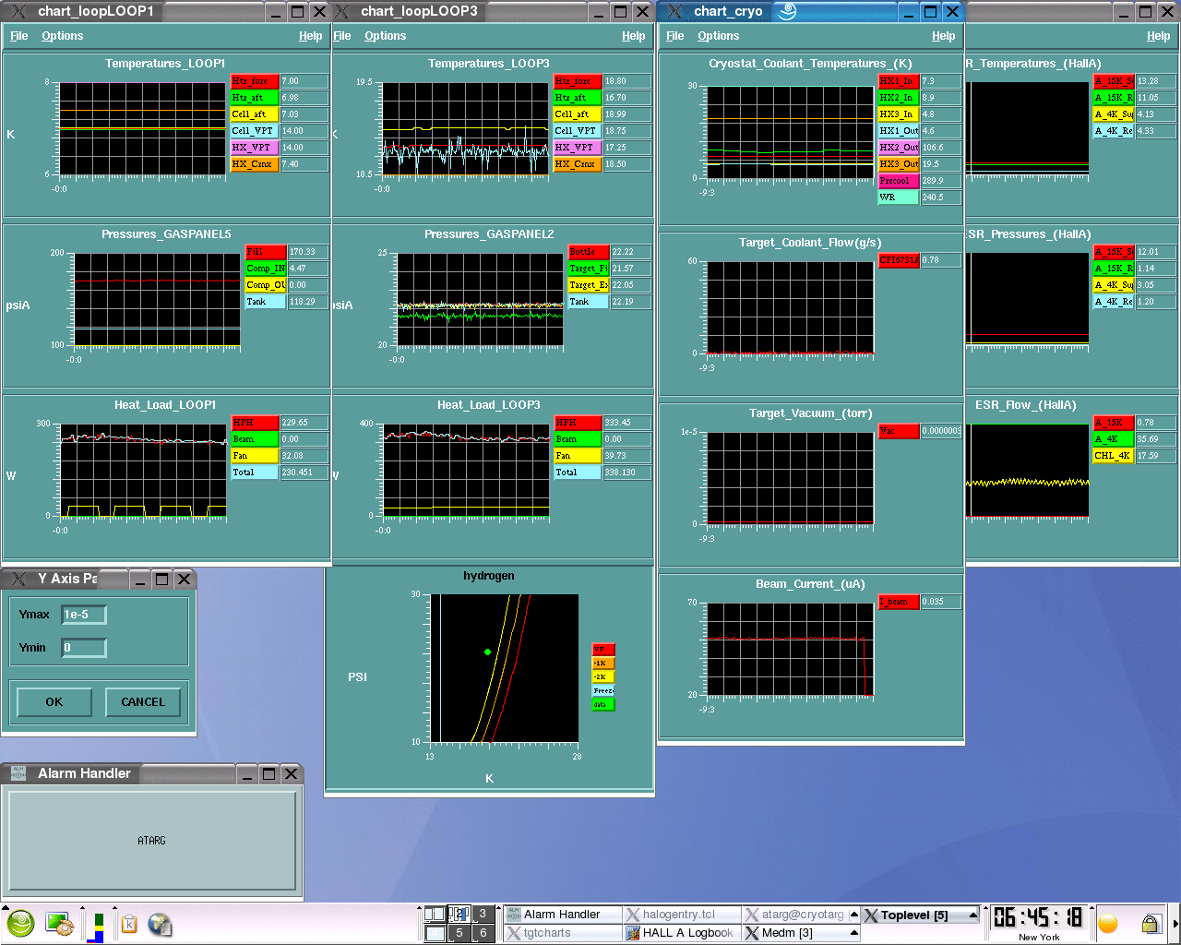Expand the Toplevel [5] taskbar group arrow
This screenshot has height=945, width=1181.
pos(972,915)
